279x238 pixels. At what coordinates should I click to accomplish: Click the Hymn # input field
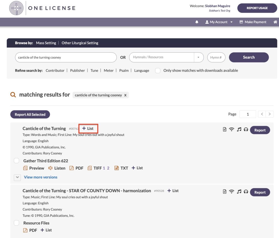coord(216,57)
